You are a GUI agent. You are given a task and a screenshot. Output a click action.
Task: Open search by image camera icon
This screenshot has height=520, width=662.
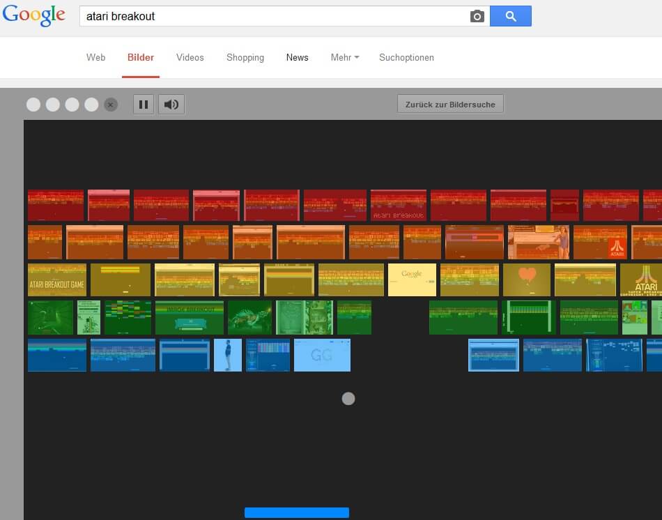coord(477,16)
